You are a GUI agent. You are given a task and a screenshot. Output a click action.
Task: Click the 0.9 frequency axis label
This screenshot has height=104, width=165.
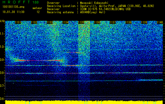(2, 60)
